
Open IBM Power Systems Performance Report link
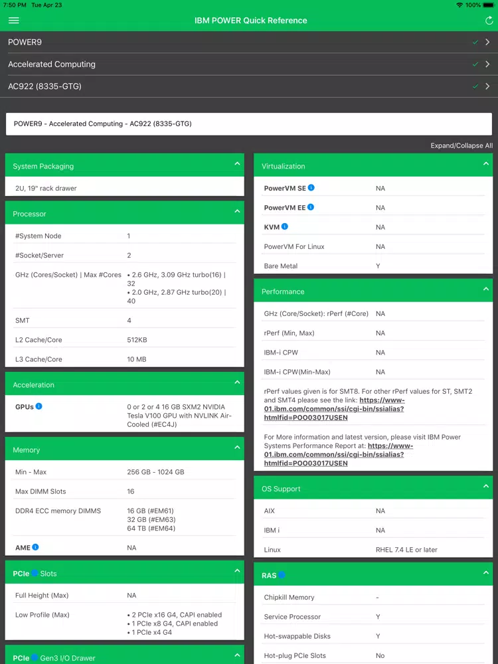tap(339, 454)
